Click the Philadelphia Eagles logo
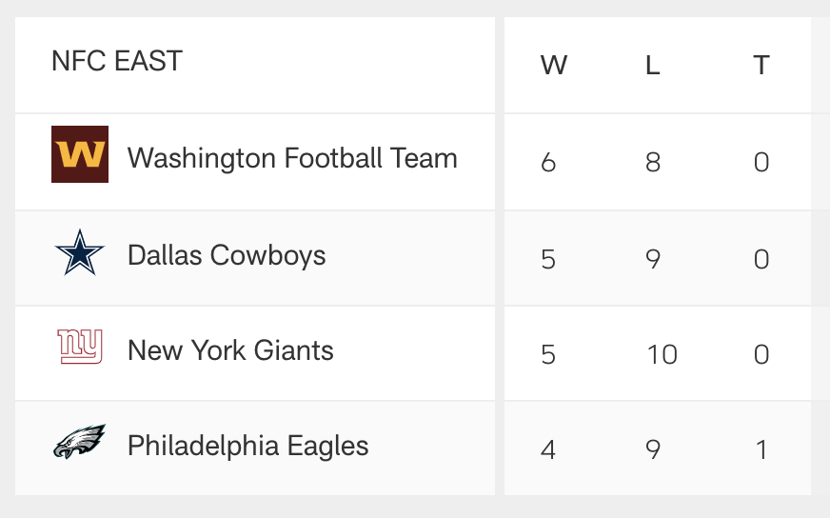 coord(79,441)
